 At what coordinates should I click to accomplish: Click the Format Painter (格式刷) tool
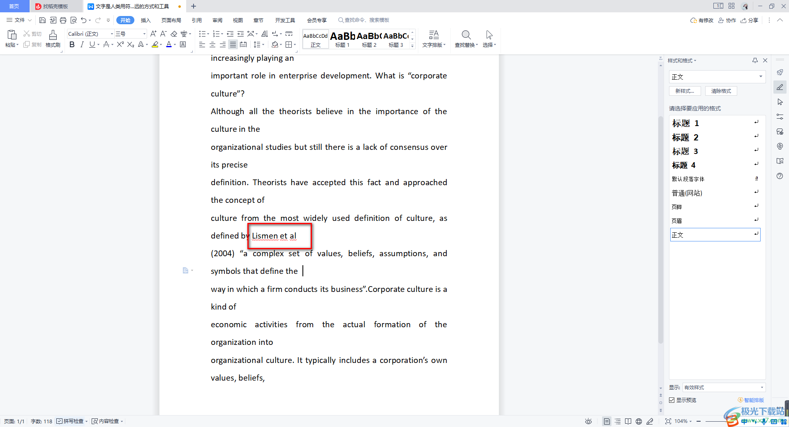(53, 39)
